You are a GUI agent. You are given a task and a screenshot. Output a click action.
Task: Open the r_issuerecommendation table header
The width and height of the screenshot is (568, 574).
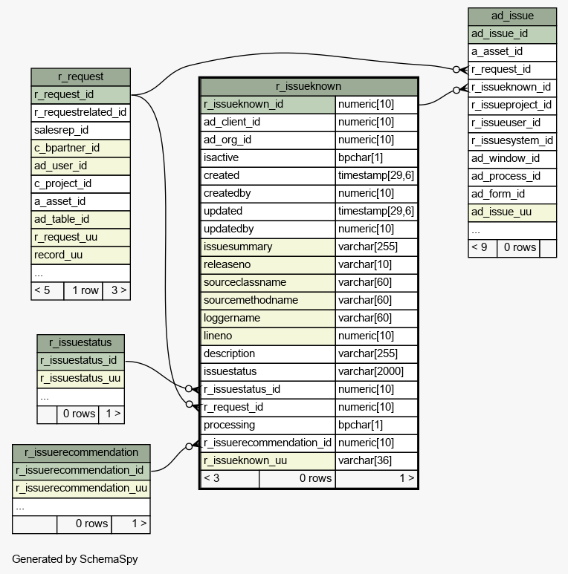(x=81, y=452)
